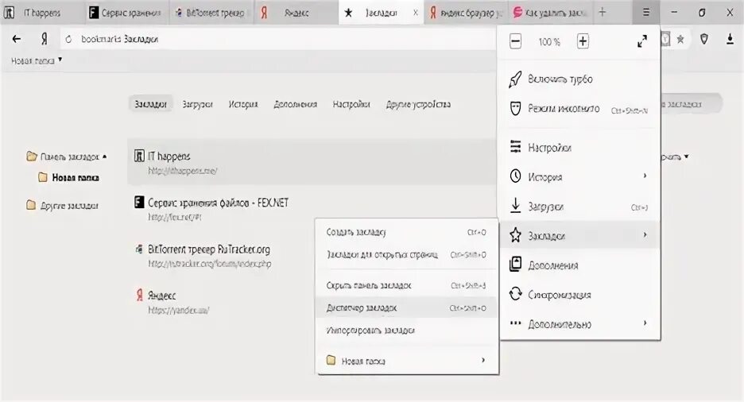Enable Turbo mode with rocket icon
This screenshot has width=744, height=402.
click(x=579, y=79)
